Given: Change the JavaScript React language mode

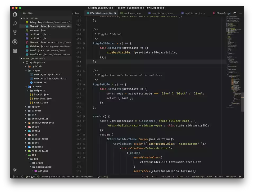Looking at the screenshot, I should pyautogui.click(x=202, y=177).
